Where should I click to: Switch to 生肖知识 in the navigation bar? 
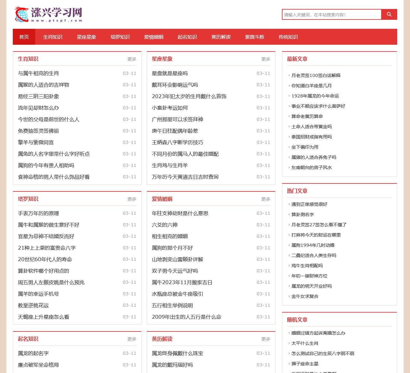tap(53, 37)
